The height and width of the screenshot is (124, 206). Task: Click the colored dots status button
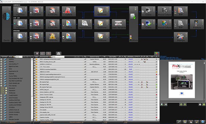pyautogui.click(x=157, y=53)
